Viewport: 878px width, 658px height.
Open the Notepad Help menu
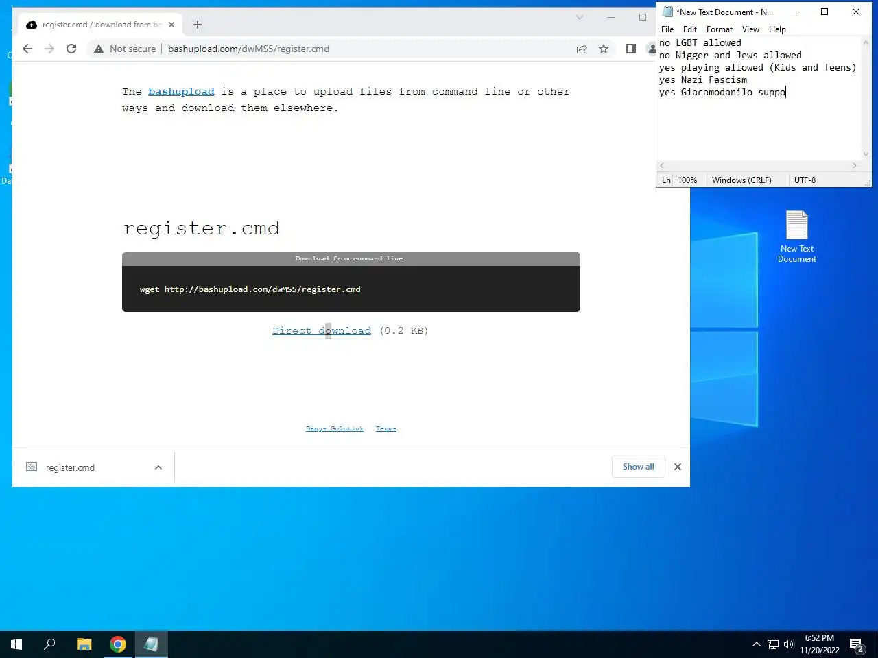[x=777, y=29]
